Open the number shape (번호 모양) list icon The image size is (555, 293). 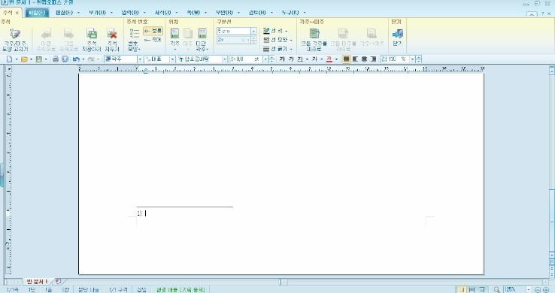[x=134, y=34]
